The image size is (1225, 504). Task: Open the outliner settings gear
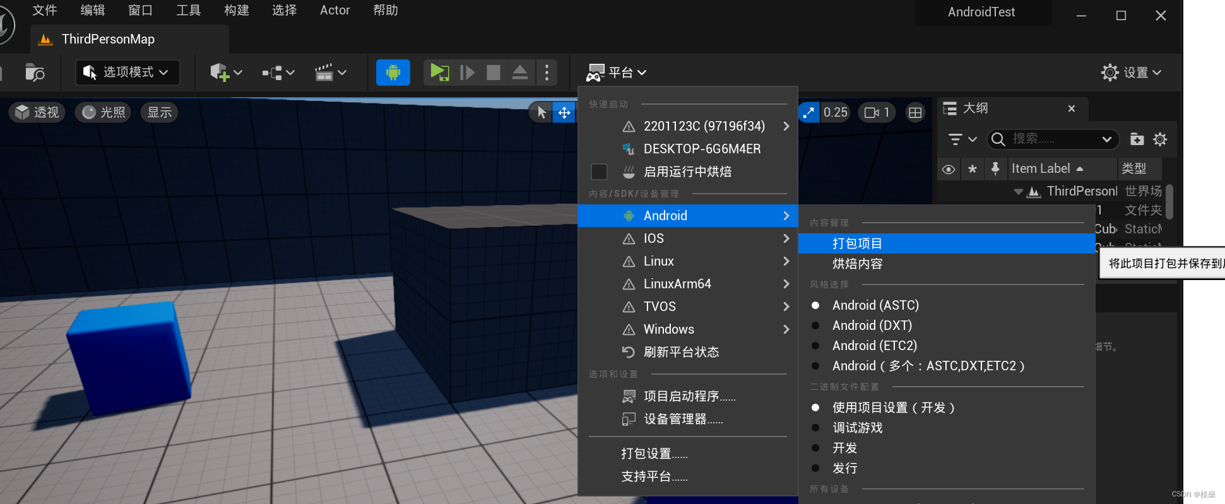(1160, 139)
